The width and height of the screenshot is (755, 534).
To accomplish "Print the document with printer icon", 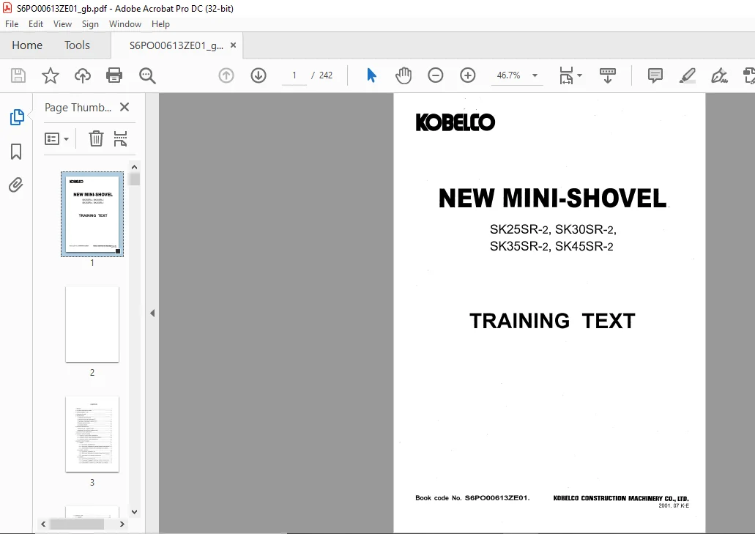I will pyautogui.click(x=114, y=75).
